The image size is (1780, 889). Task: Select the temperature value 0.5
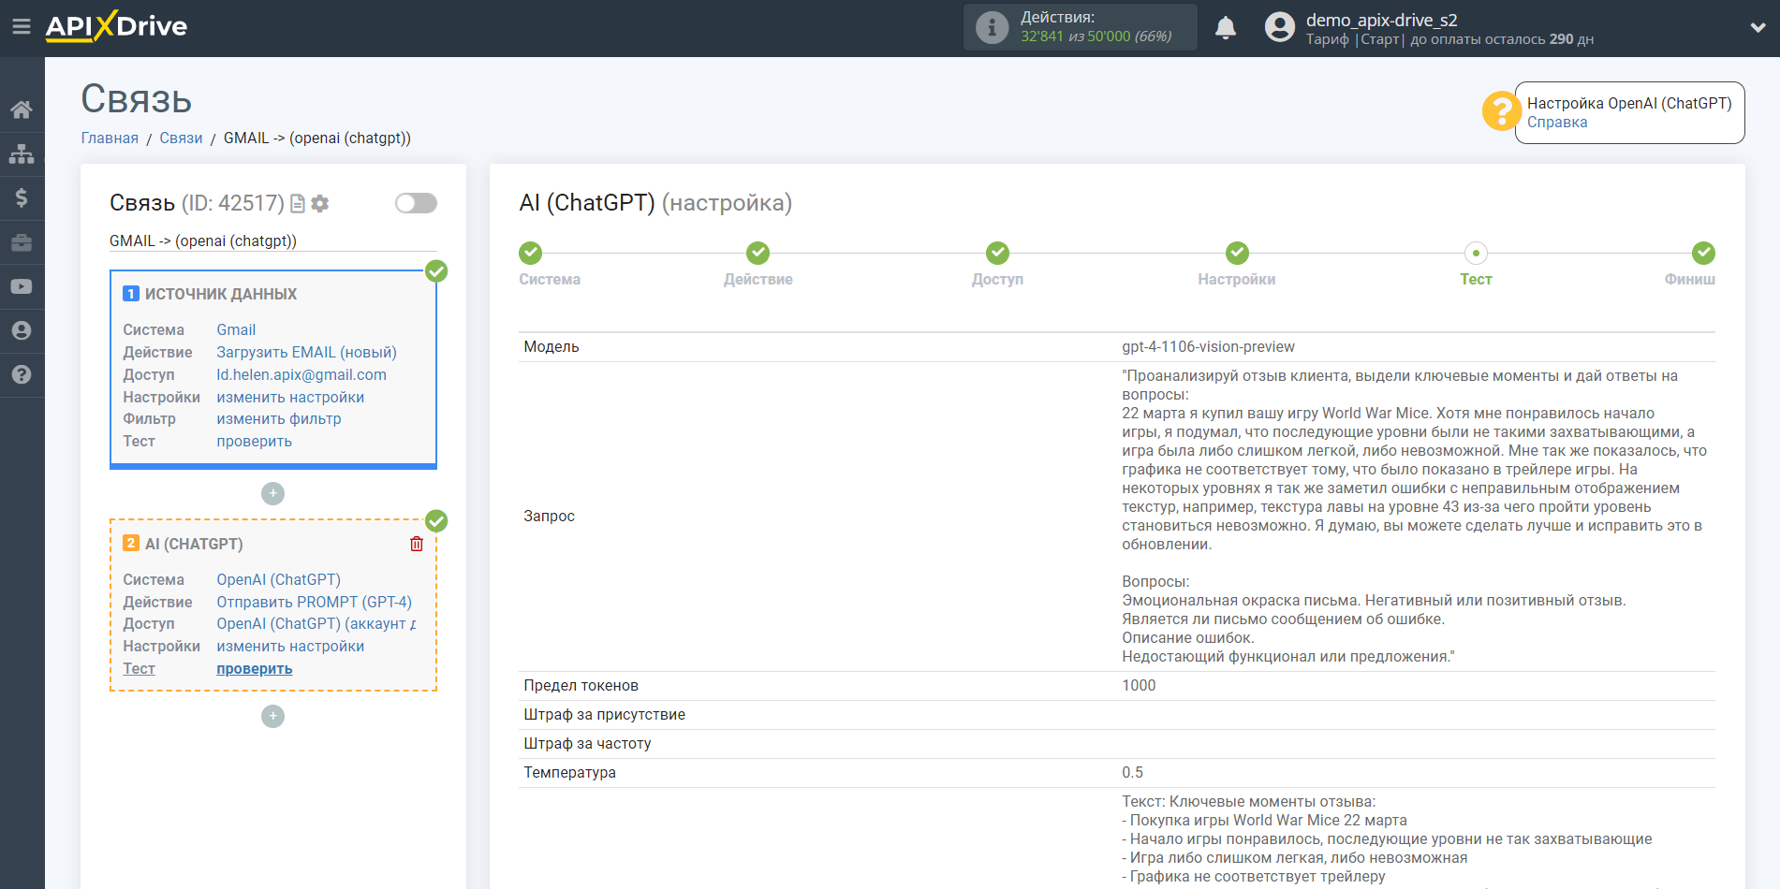(1132, 773)
